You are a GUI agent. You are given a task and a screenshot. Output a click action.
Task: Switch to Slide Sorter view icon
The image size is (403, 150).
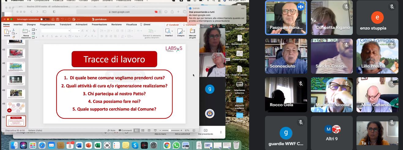pos(142,130)
